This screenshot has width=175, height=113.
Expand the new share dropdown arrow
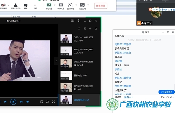pyautogui.click(x=55, y=5)
